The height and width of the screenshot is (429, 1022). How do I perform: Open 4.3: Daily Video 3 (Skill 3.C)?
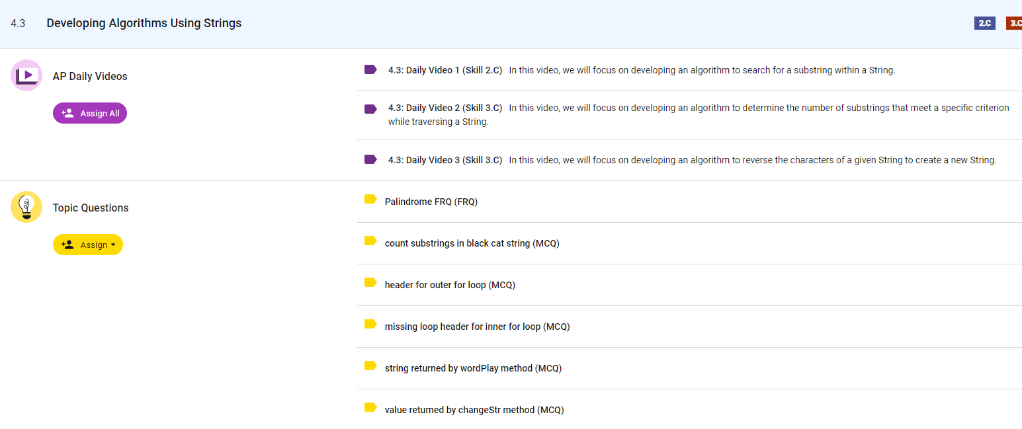(x=445, y=160)
